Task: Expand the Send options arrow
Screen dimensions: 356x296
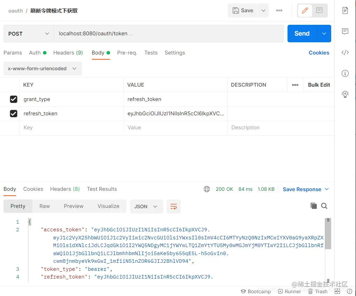Action: [x=324, y=34]
